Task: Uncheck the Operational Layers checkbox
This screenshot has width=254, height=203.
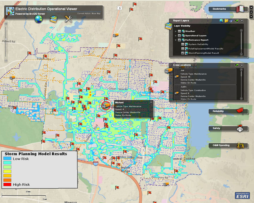Action: click(179, 36)
